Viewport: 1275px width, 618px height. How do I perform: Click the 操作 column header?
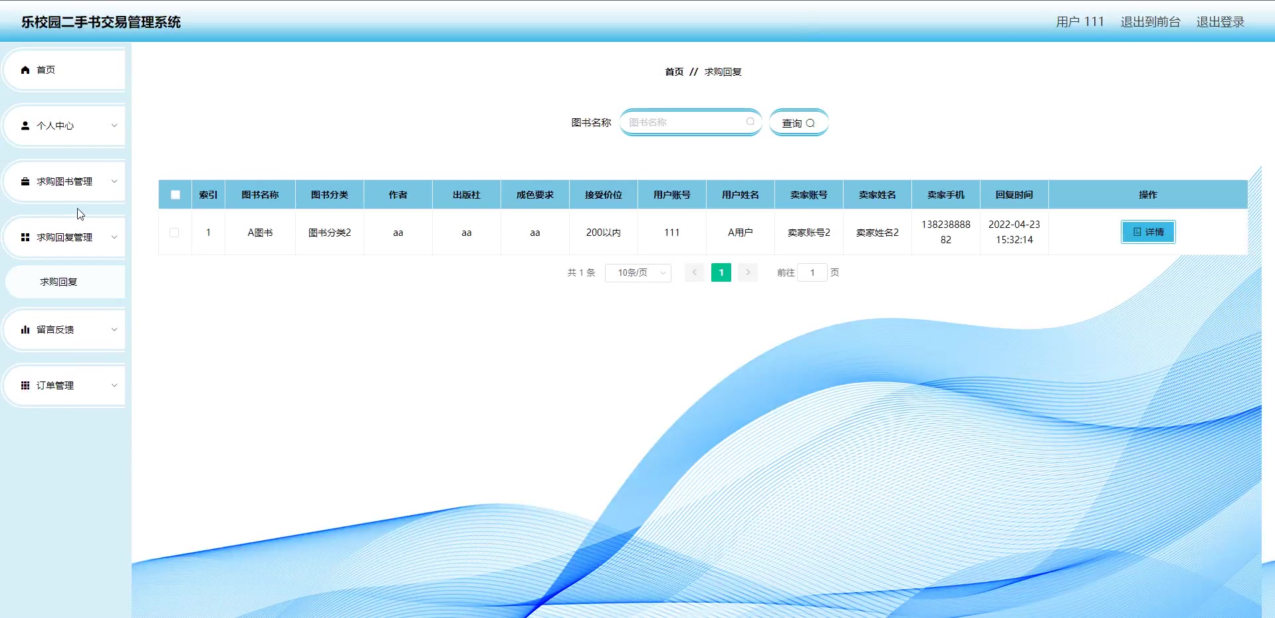click(1148, 195)
